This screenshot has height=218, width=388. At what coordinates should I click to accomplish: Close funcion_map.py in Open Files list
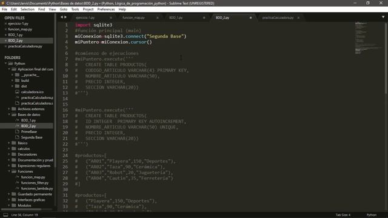coord(5,30)
